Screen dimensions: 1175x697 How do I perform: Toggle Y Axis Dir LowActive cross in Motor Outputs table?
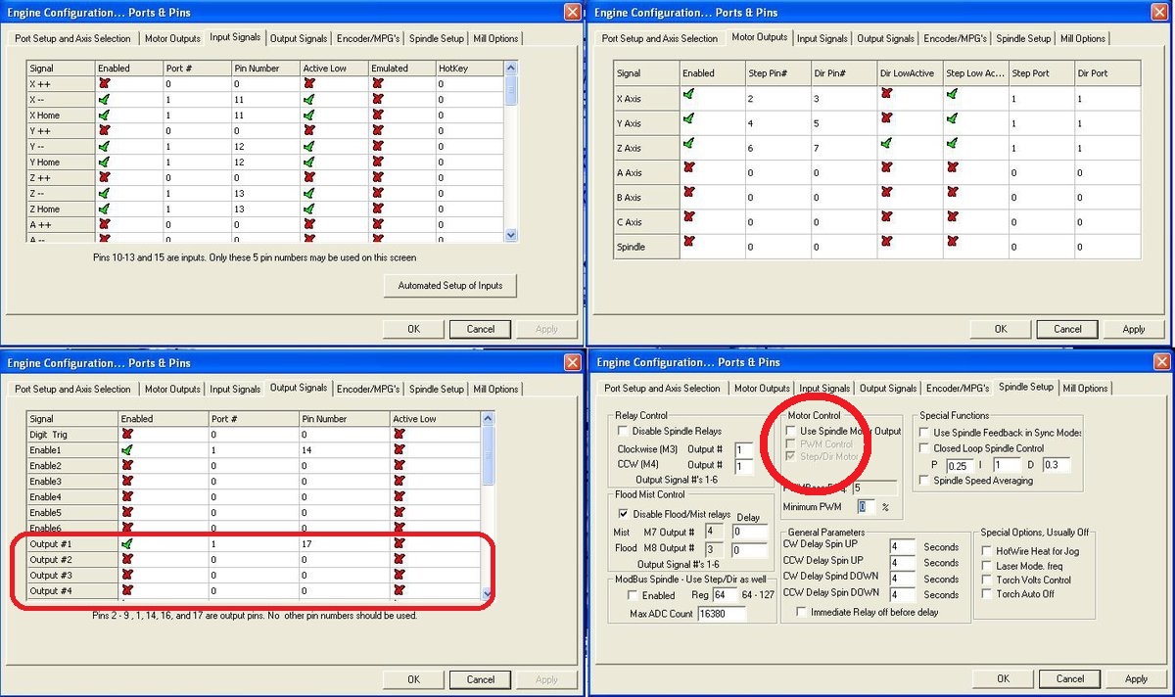click(x=887, y=118)
